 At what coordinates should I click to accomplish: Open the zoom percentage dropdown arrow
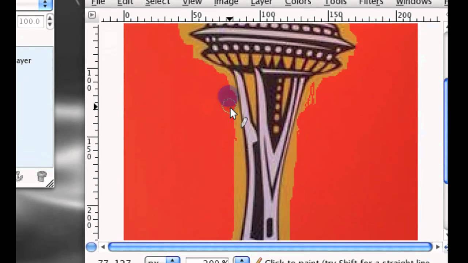pyautogui.click(x=241, y=260)
